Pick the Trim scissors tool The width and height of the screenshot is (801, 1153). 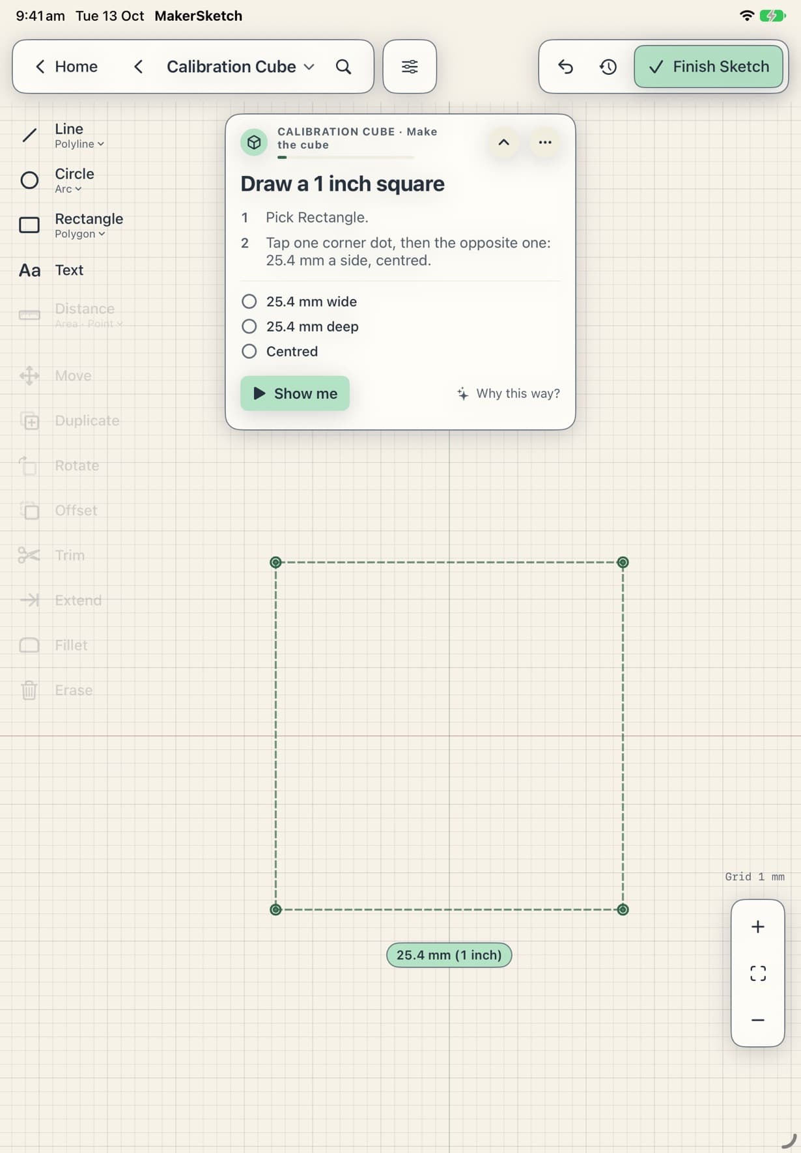click(51, 555)
